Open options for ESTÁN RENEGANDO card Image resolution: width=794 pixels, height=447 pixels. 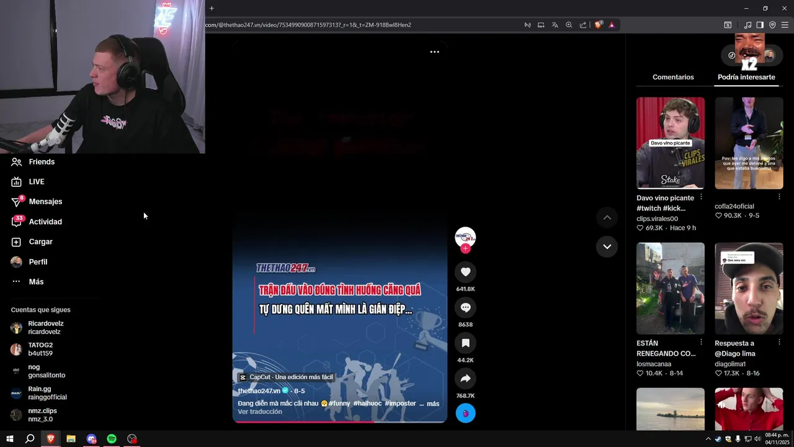click(701, 342)
